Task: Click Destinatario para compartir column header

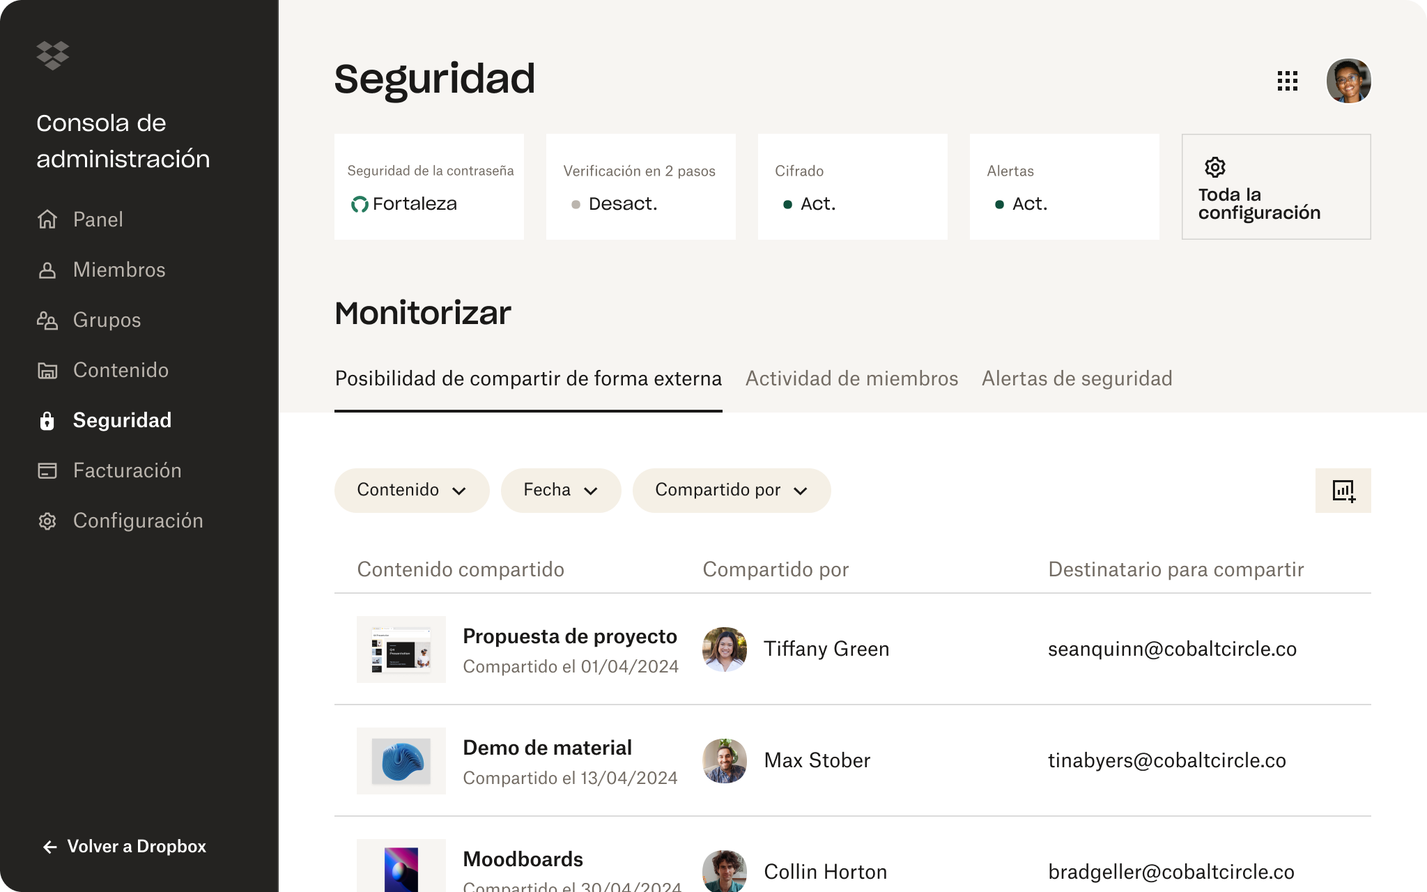Action: [x=1176, y=569]
